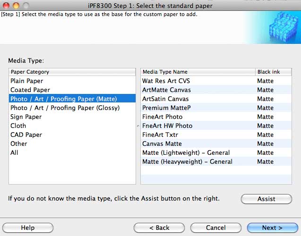Select the Other paper category
The width and height of the screenshot is (301, 236).
coord(72,144)
